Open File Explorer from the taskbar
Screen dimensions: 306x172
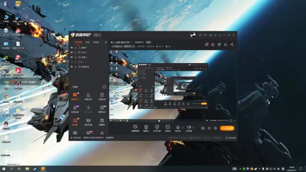27,169
